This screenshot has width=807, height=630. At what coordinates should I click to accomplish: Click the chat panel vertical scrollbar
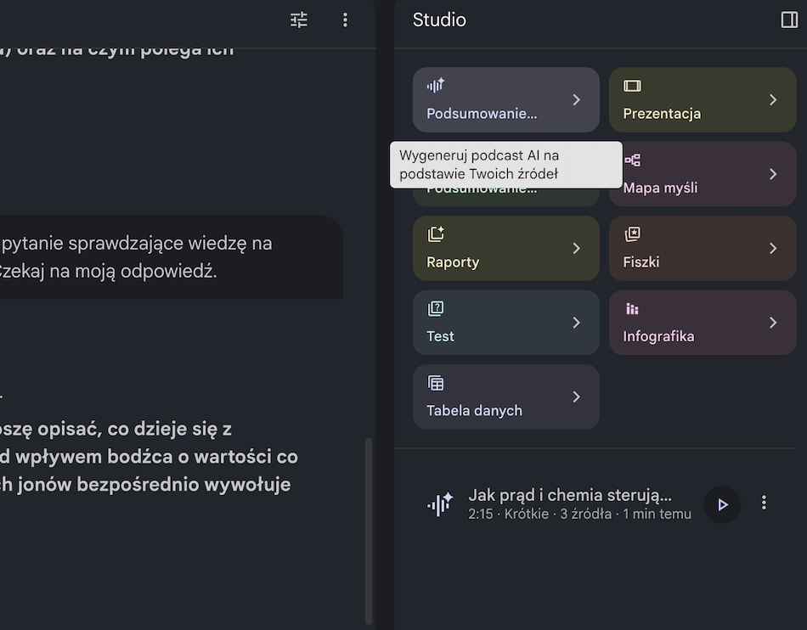[369, 531]
